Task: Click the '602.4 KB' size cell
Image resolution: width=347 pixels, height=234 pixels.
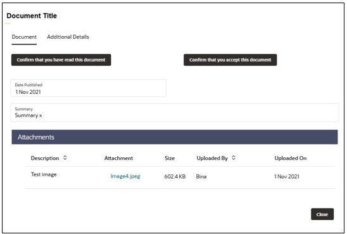Action: (175, 176)
